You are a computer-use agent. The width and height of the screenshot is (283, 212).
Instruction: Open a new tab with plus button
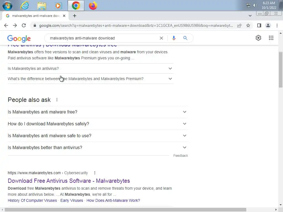click(x=75, y=16)
